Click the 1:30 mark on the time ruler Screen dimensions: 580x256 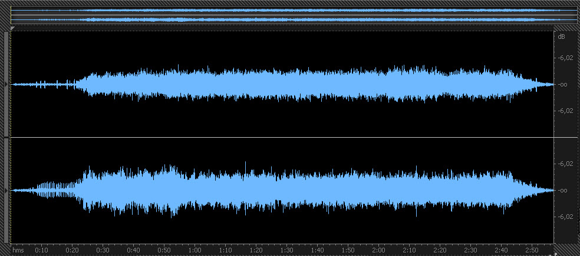[x=287, y=250]
